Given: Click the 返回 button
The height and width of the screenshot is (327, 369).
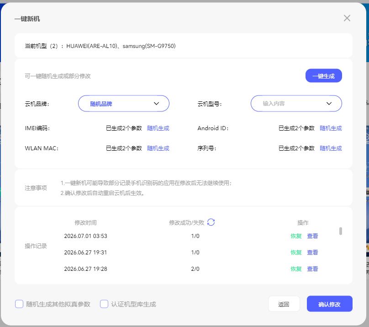Looking at the screenshot, I should coord(284,304).
